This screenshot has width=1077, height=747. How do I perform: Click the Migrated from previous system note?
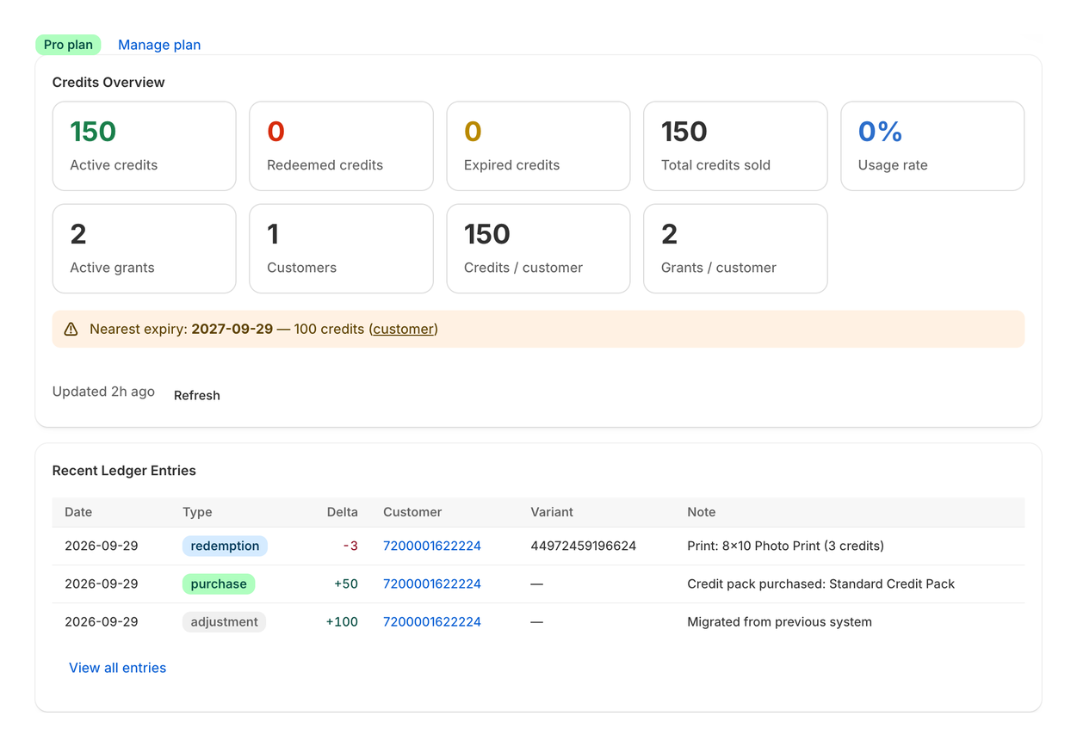pos(780,621)
